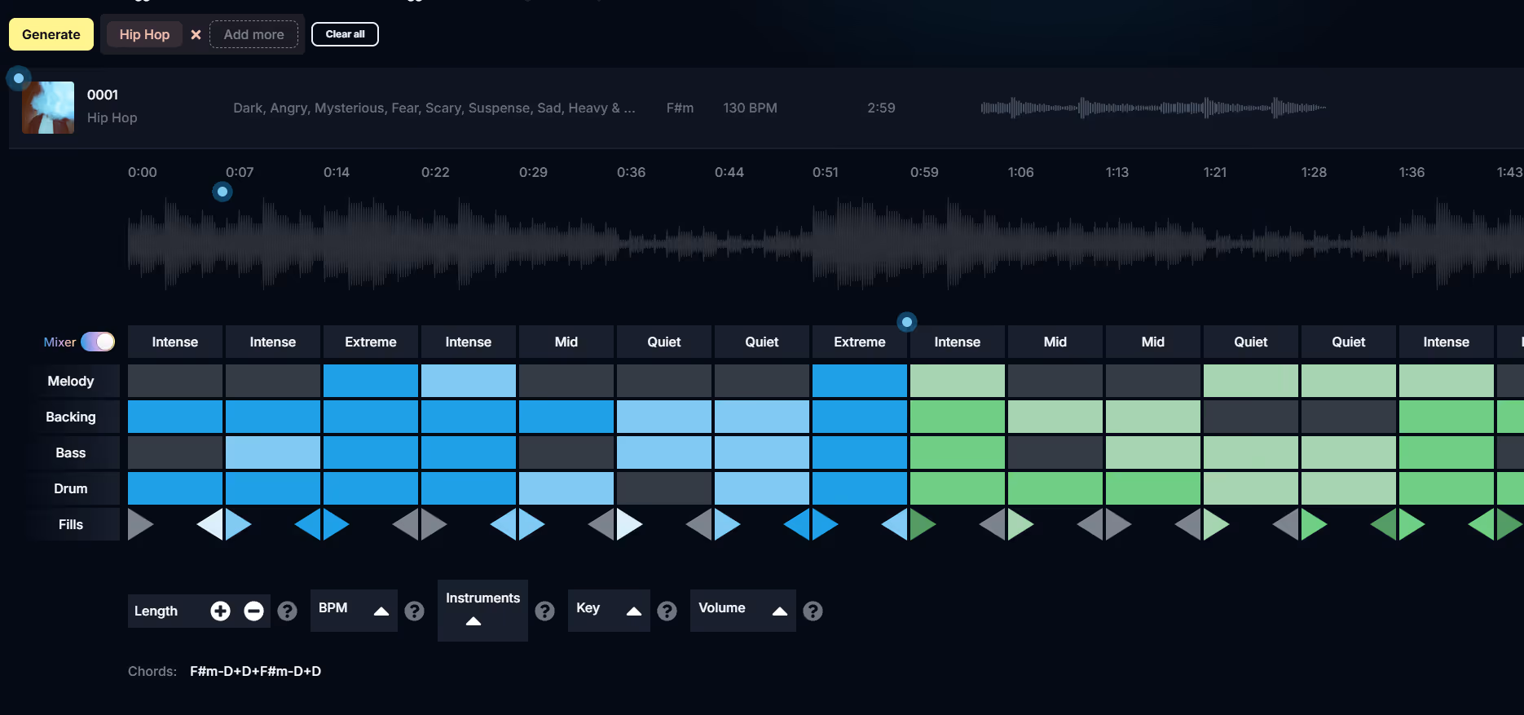Toggle Bass cell in second Intense section
Image resolution: width=1524 pixels, height=715 pixels.
(273, 452)
